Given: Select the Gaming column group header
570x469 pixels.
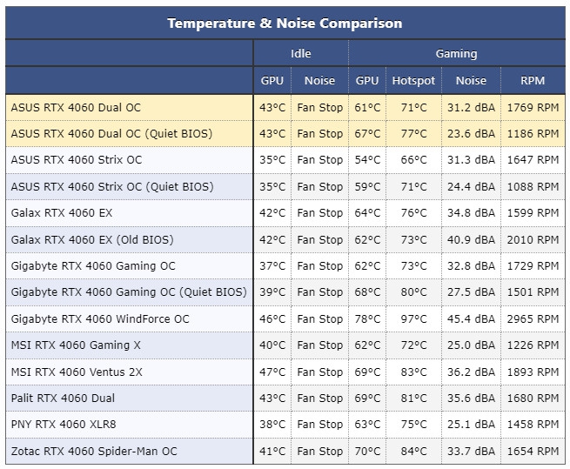Looking at the screenshot, I should tap(456, 54).
